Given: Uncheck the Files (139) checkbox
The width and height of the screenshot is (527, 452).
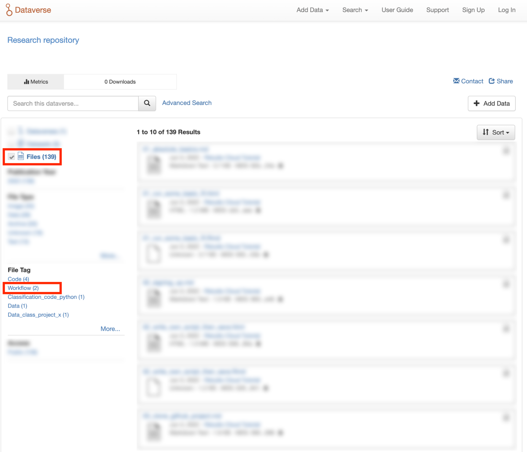Looking at the screenshot, I should 11,157.
